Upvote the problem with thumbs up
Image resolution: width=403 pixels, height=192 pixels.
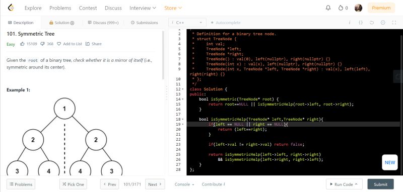point(22,44)
